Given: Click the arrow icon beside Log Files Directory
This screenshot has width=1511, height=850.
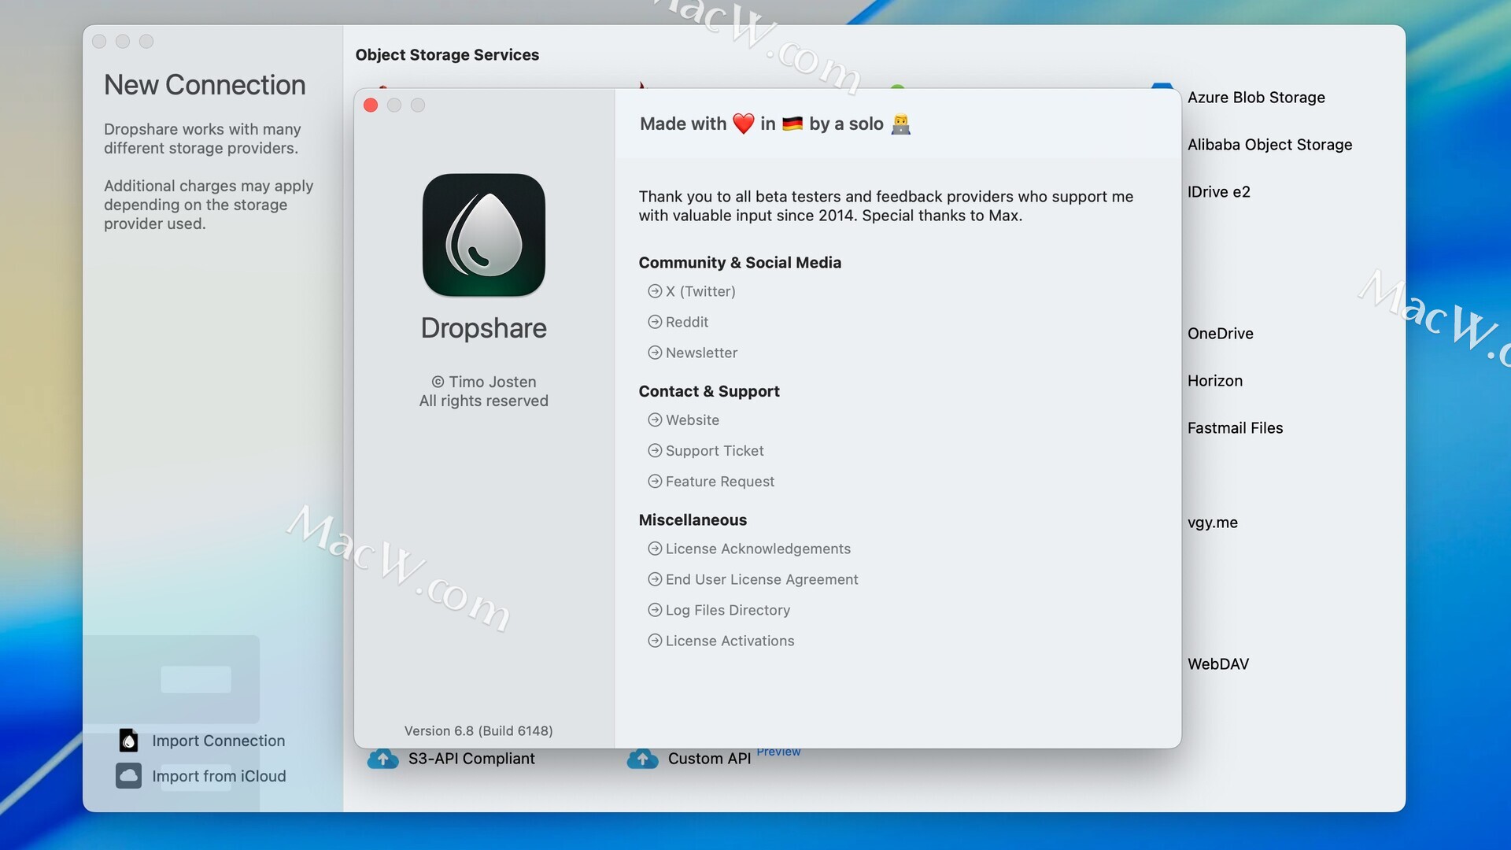Looking at the screenshot, I should pos(655,610).
